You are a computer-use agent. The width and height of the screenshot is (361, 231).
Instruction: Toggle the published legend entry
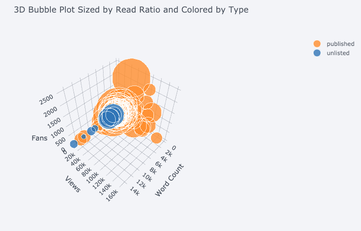click(x=340, y=44)
